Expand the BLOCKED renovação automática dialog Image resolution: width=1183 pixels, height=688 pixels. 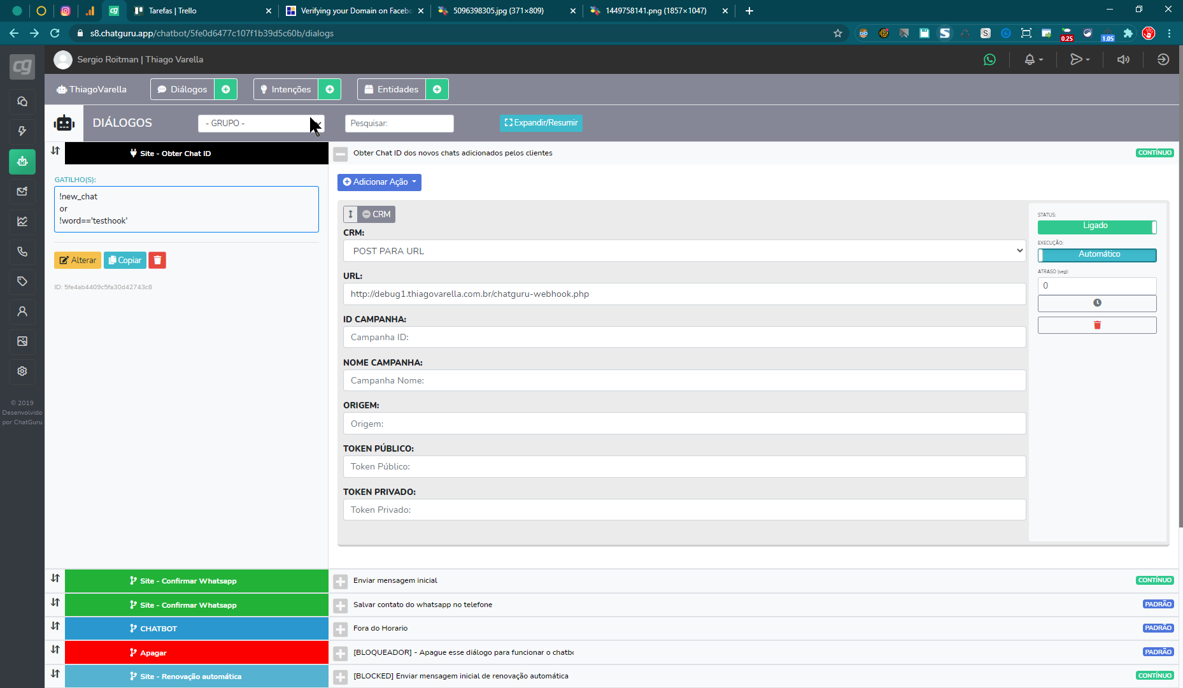[341, 677]
